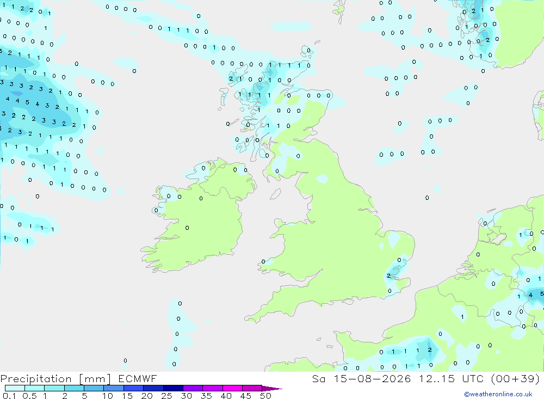Click the "4" value over Germany
This screenshot has height=399, width=544.
[530, 295]
